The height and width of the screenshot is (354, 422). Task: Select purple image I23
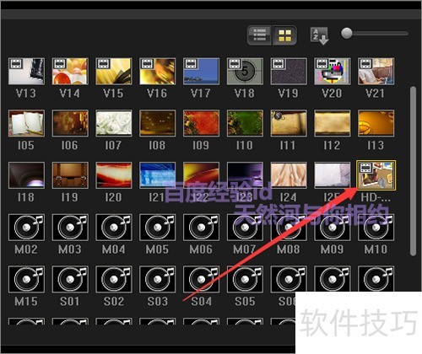pos(245,175)
